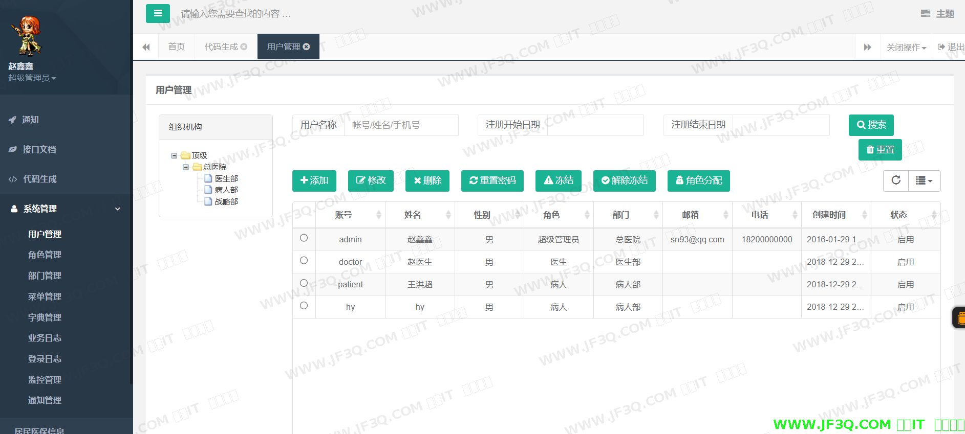Collapse the 总医院 tree node
The width and height of the screenshot is (965, 434).
click(186, 167)
